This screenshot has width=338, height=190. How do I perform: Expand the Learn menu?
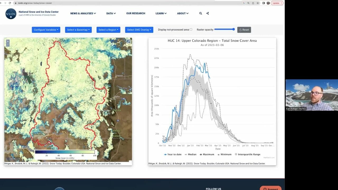(161, 13)
